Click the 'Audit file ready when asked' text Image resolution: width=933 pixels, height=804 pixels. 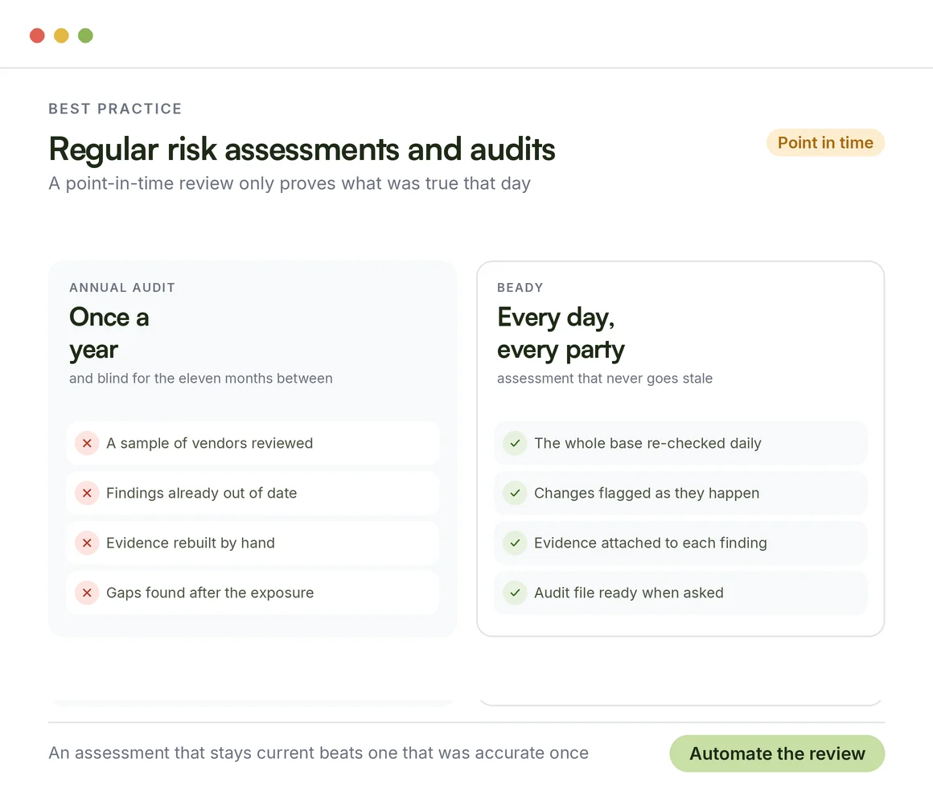pyautogui.click(x=628, y=593)
